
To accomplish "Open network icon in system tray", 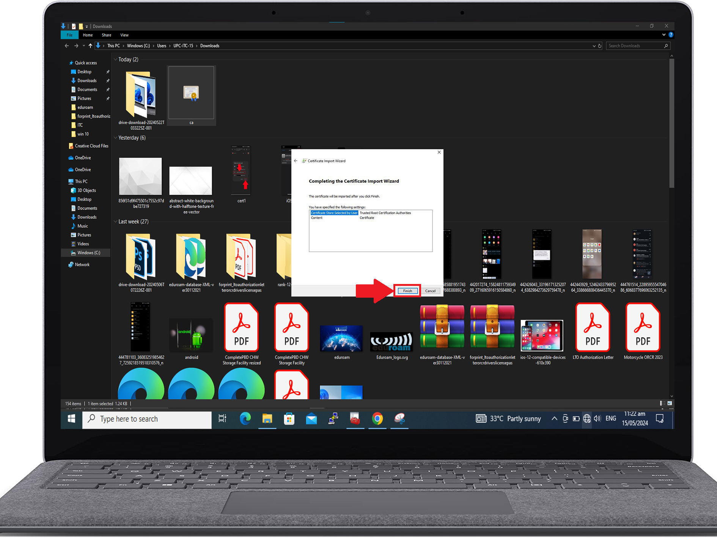I will pyautogui.click(x=587, y=419).
